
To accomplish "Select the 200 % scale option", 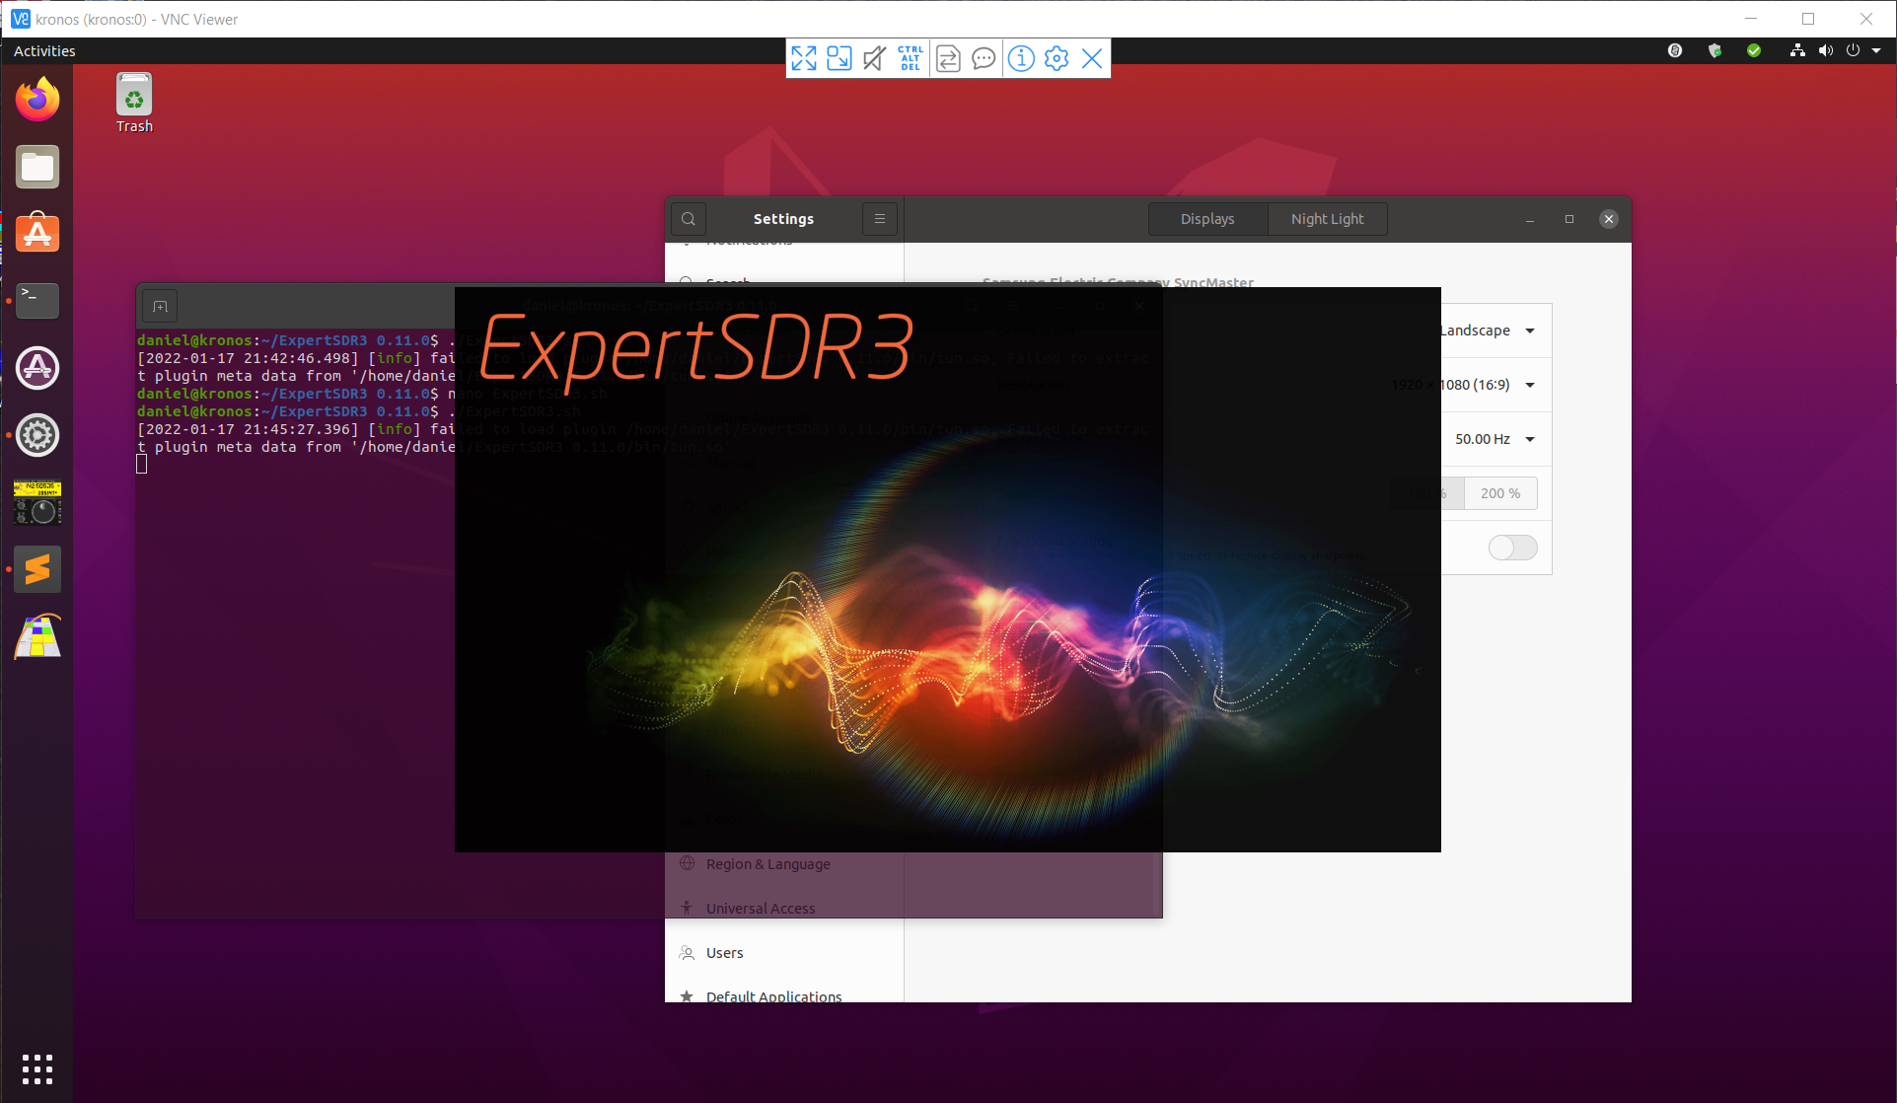I will (x=1499, y=492).
